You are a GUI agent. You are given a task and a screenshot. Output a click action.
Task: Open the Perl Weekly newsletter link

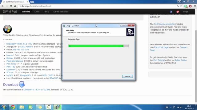(164, 24)
